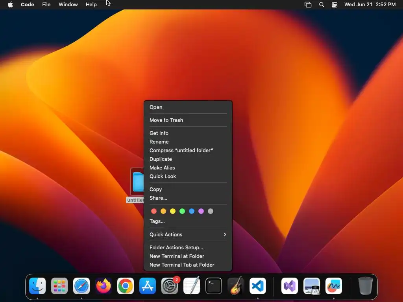The height and width of the screenshot is (302, 403).
Task: Open the Trash in the dock
Action: [365, 286]
